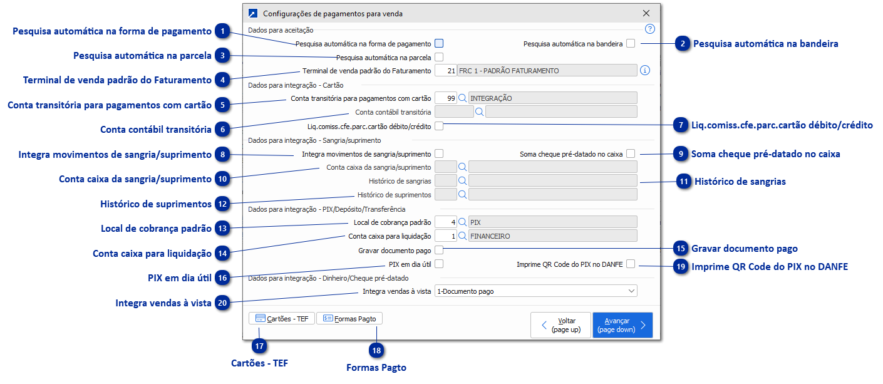Image resolution: width=883 pixels, height=384 pixels.
Task: Enable Pesquisa automática na forma de pagamento
Action: pos(439,44)
